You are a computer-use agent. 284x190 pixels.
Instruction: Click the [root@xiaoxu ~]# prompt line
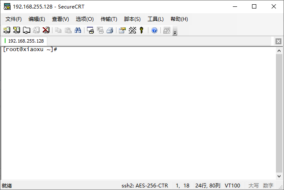point(30,49)
